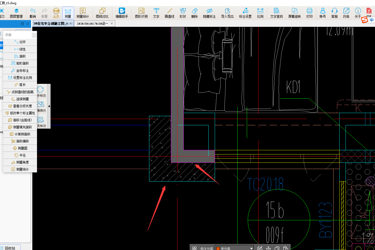The width and height of the screenshot is (375, 250).
Task: Open the 关于 about dialog
Action: tap(358, 13)
